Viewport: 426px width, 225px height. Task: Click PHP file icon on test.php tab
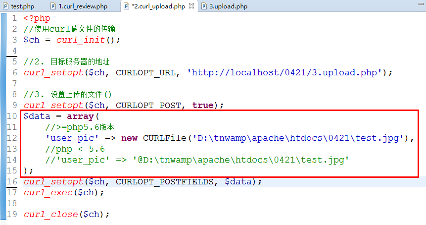[x=6, y=6]
